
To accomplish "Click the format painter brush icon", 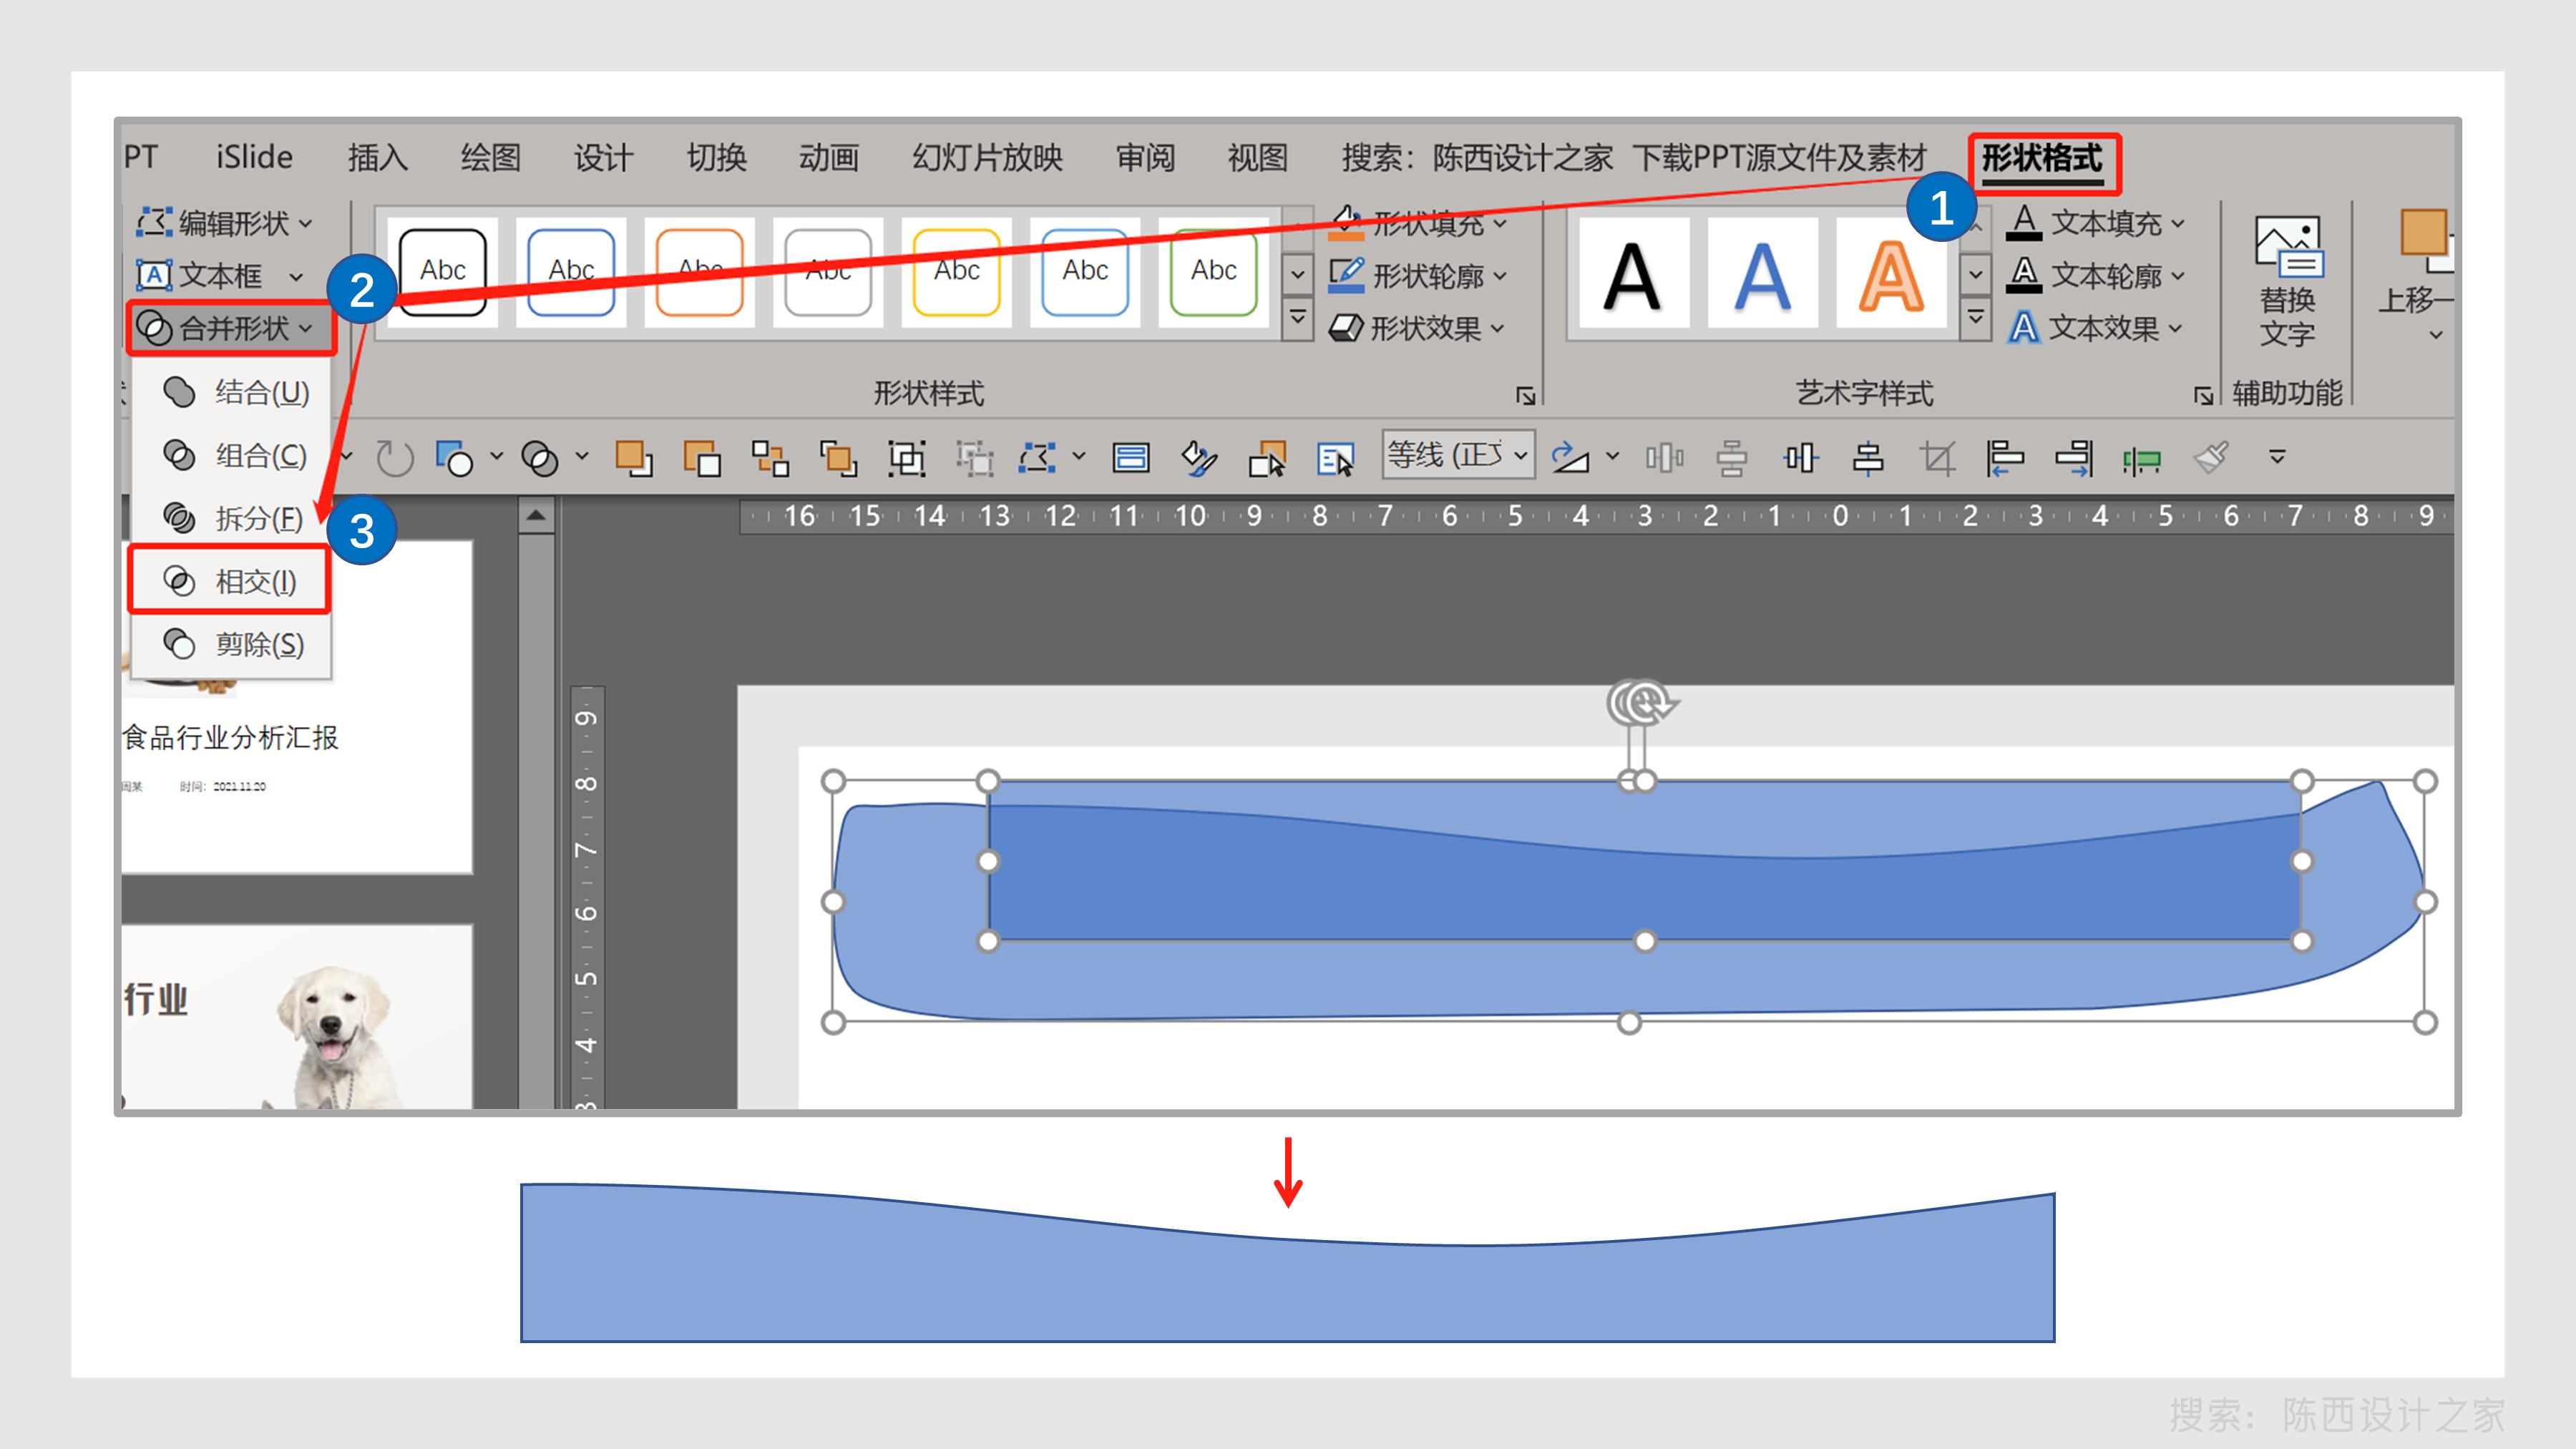I will (2211, 458).
